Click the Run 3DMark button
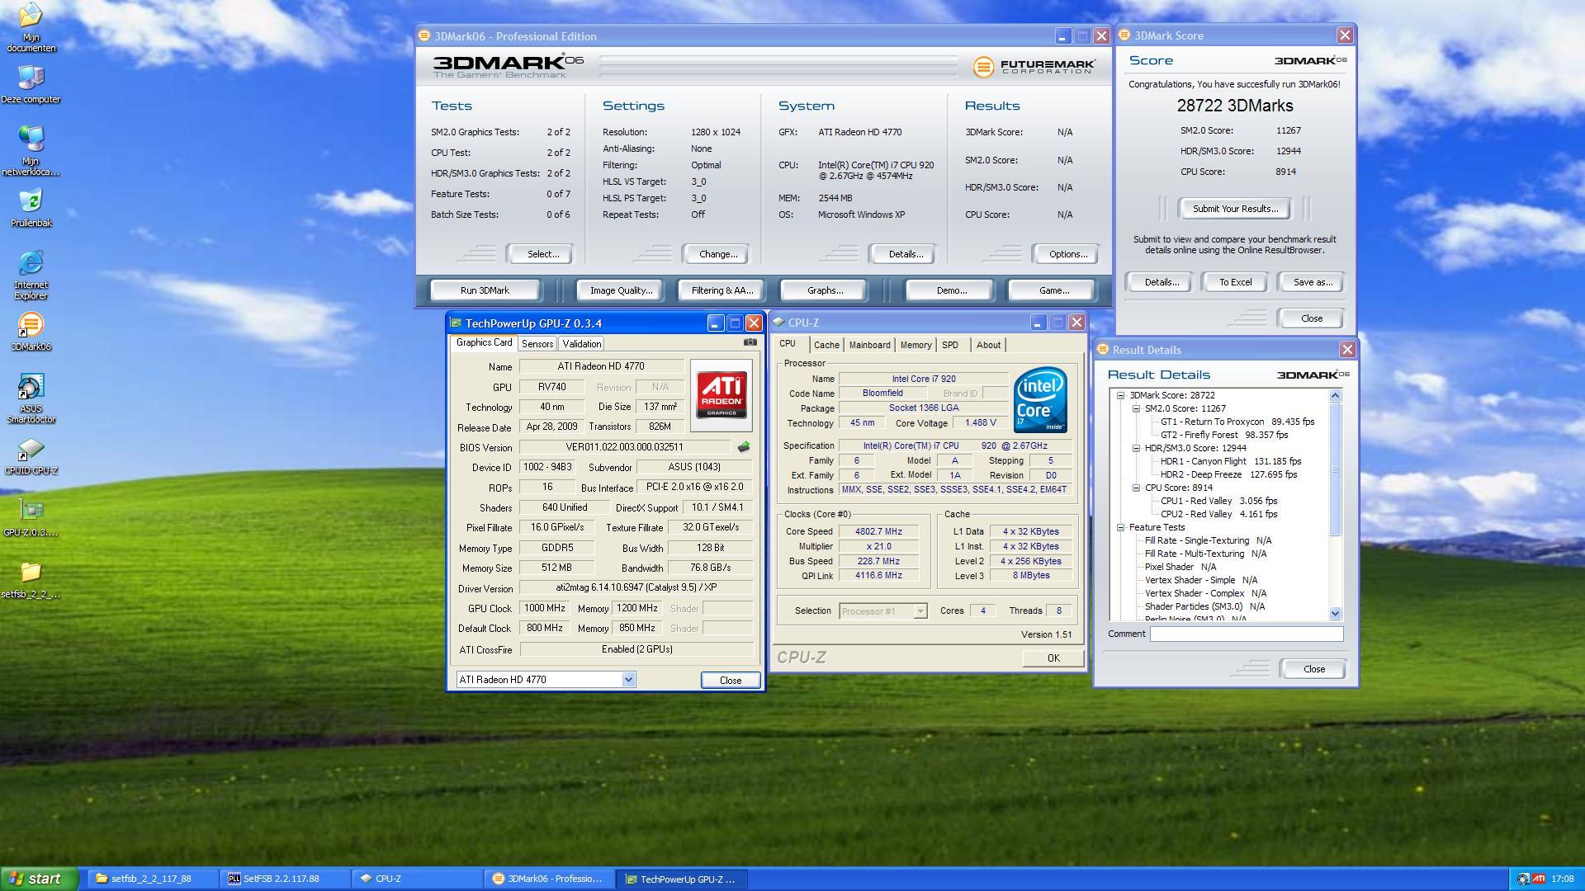This screenshot has width=1585, height=891. pos(485,290)
